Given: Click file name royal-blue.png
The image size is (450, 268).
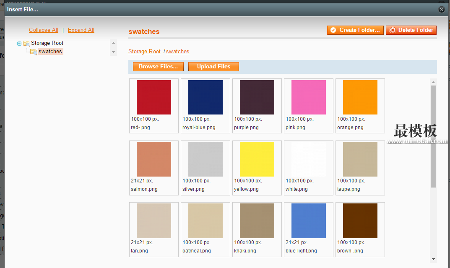Looking at the screenshot, I should click(x=199, y=127).
